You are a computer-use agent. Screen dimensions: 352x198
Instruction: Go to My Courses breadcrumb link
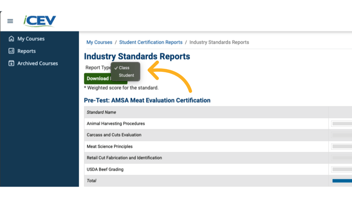coord(99,42)
